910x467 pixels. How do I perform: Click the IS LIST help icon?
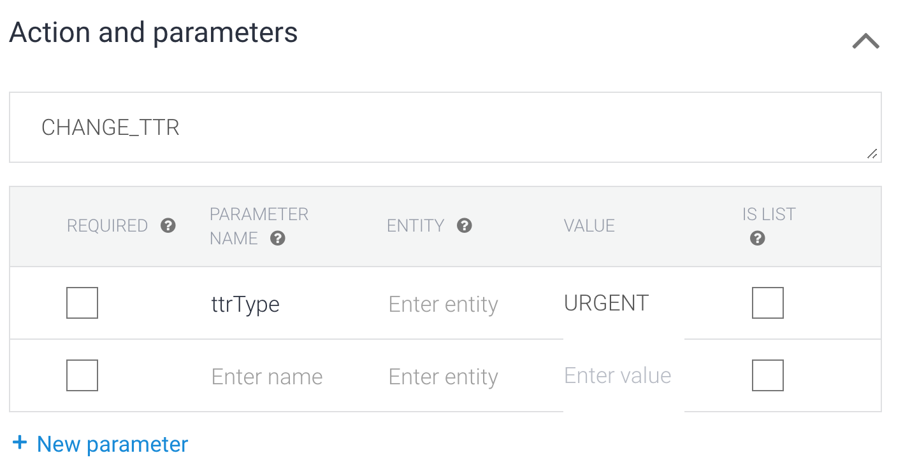[758, 239]
